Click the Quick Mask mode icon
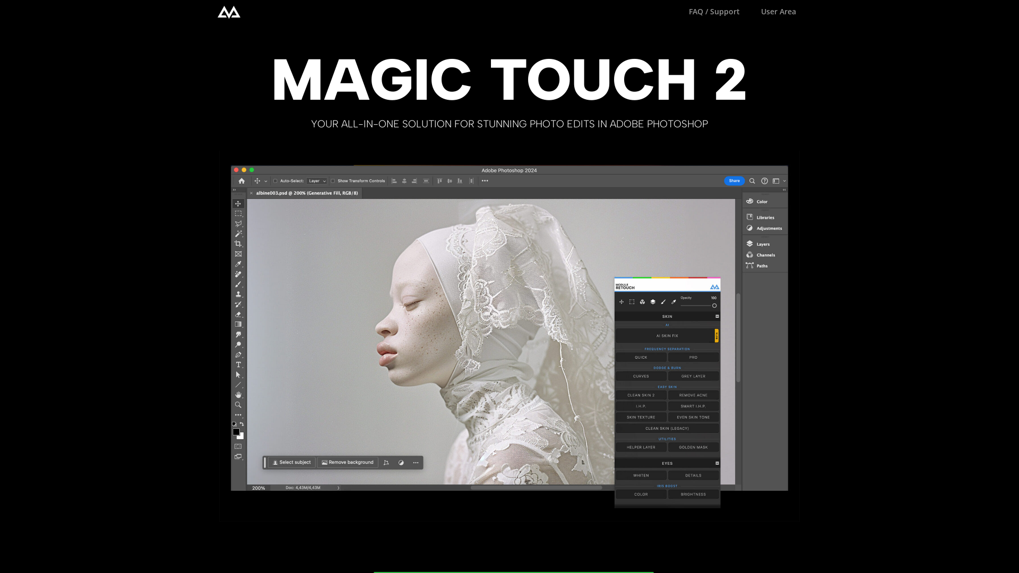1019x573 pixels. tap(238, 446)
